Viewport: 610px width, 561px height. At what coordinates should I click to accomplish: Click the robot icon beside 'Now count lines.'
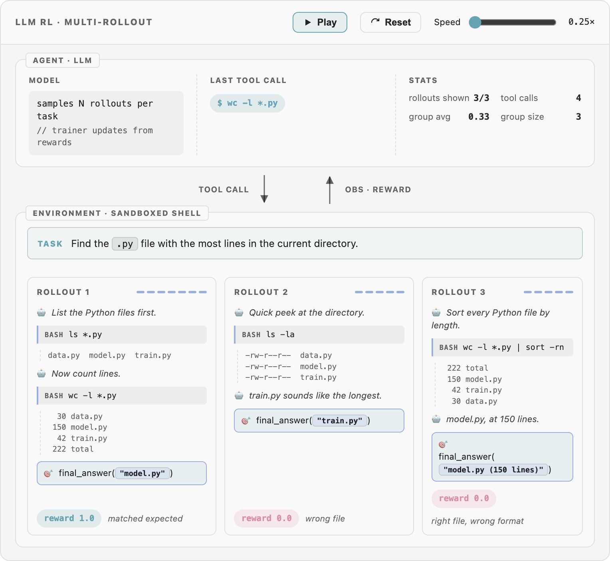pos(42,373)
